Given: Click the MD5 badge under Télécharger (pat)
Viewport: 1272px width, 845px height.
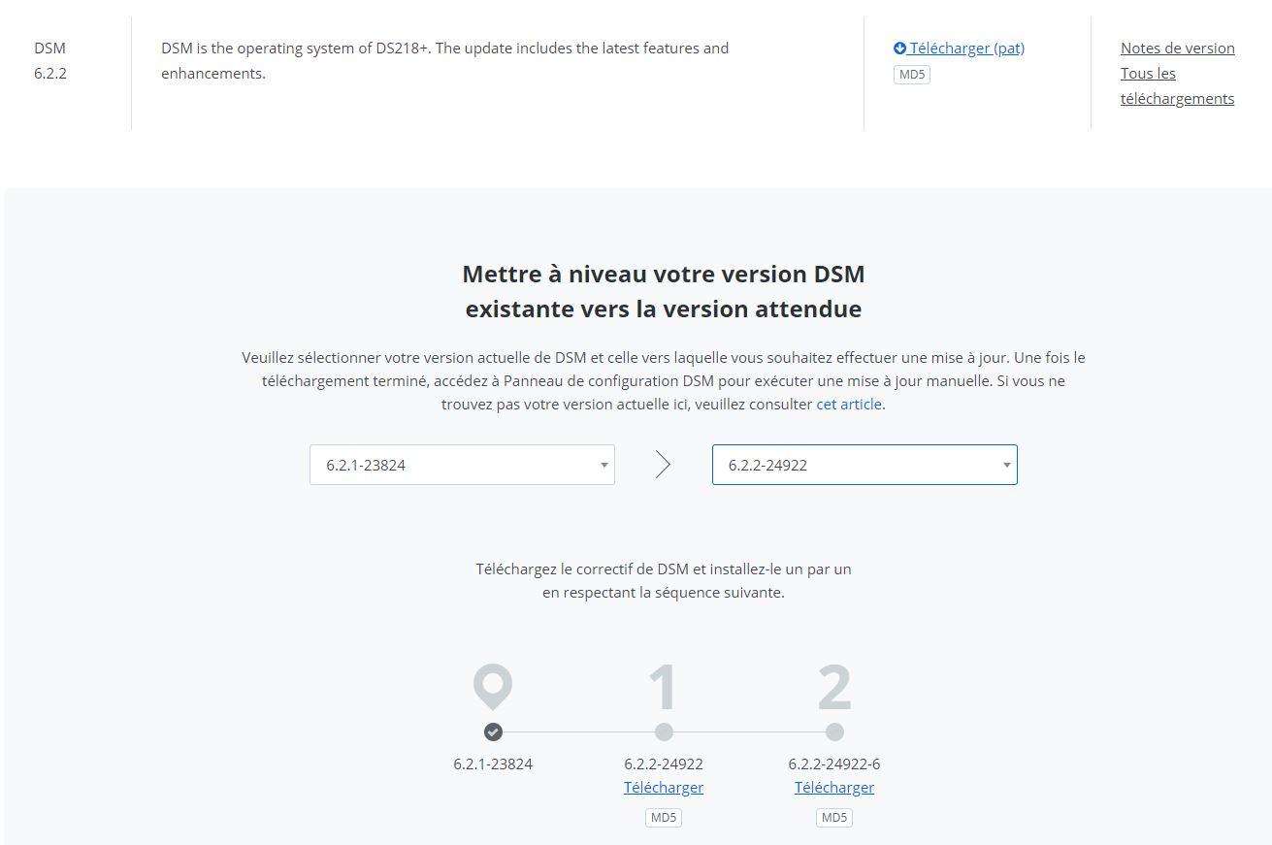Looking at the screenshot, I should (x=912, y=75).
